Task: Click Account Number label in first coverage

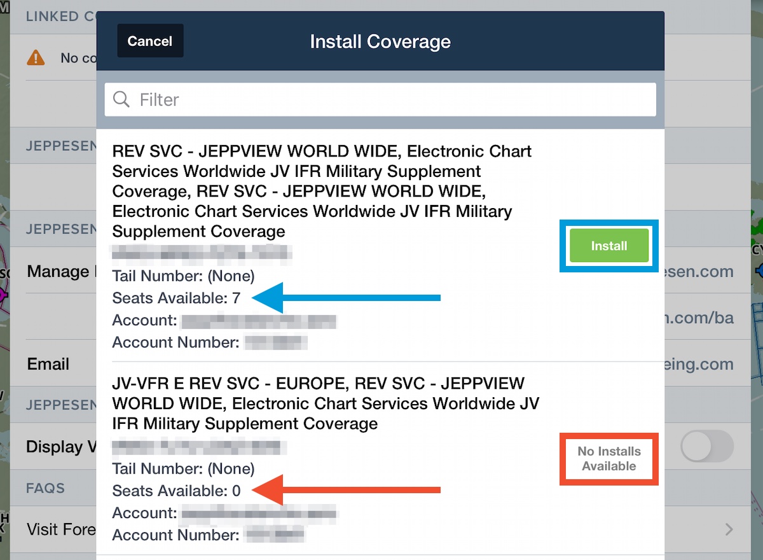Action: (x=176, y=342)
